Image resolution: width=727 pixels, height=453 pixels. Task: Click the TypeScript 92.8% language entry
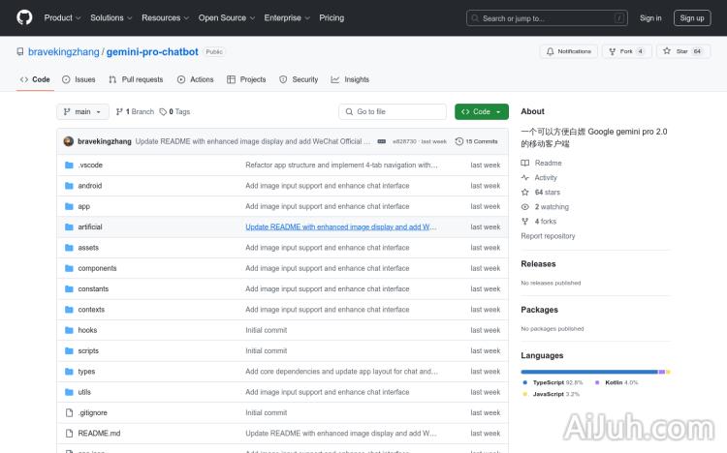tap(553, 382)
